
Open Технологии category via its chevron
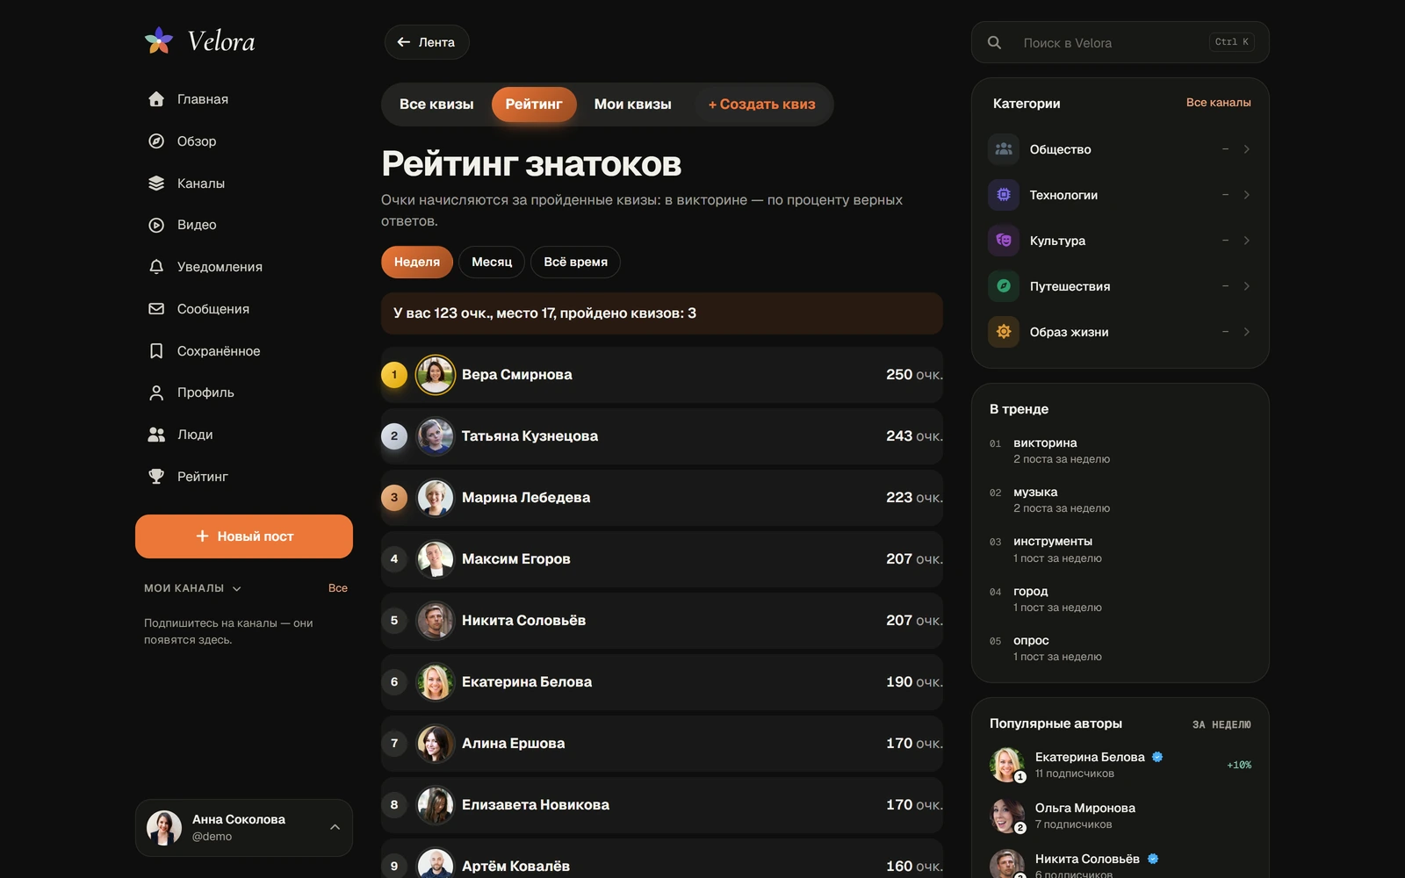pyautogui.click(x=1246, y=195)
